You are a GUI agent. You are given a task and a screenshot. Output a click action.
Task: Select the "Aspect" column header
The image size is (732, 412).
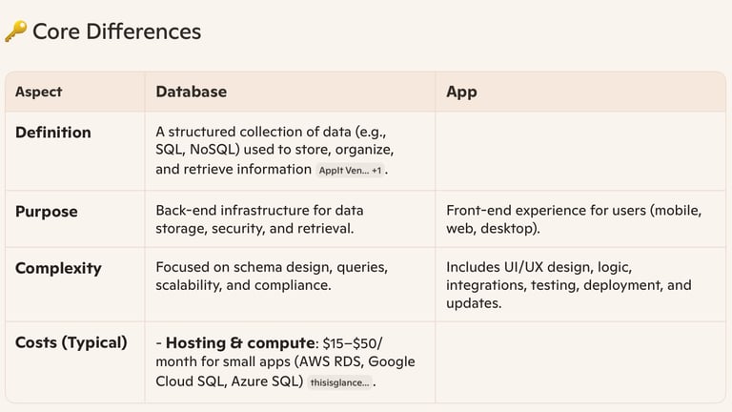pyautogui.click(x=38, y=92)
